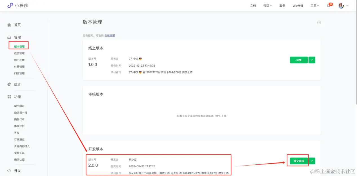Click the 审核版本 section title

(96, 94)
